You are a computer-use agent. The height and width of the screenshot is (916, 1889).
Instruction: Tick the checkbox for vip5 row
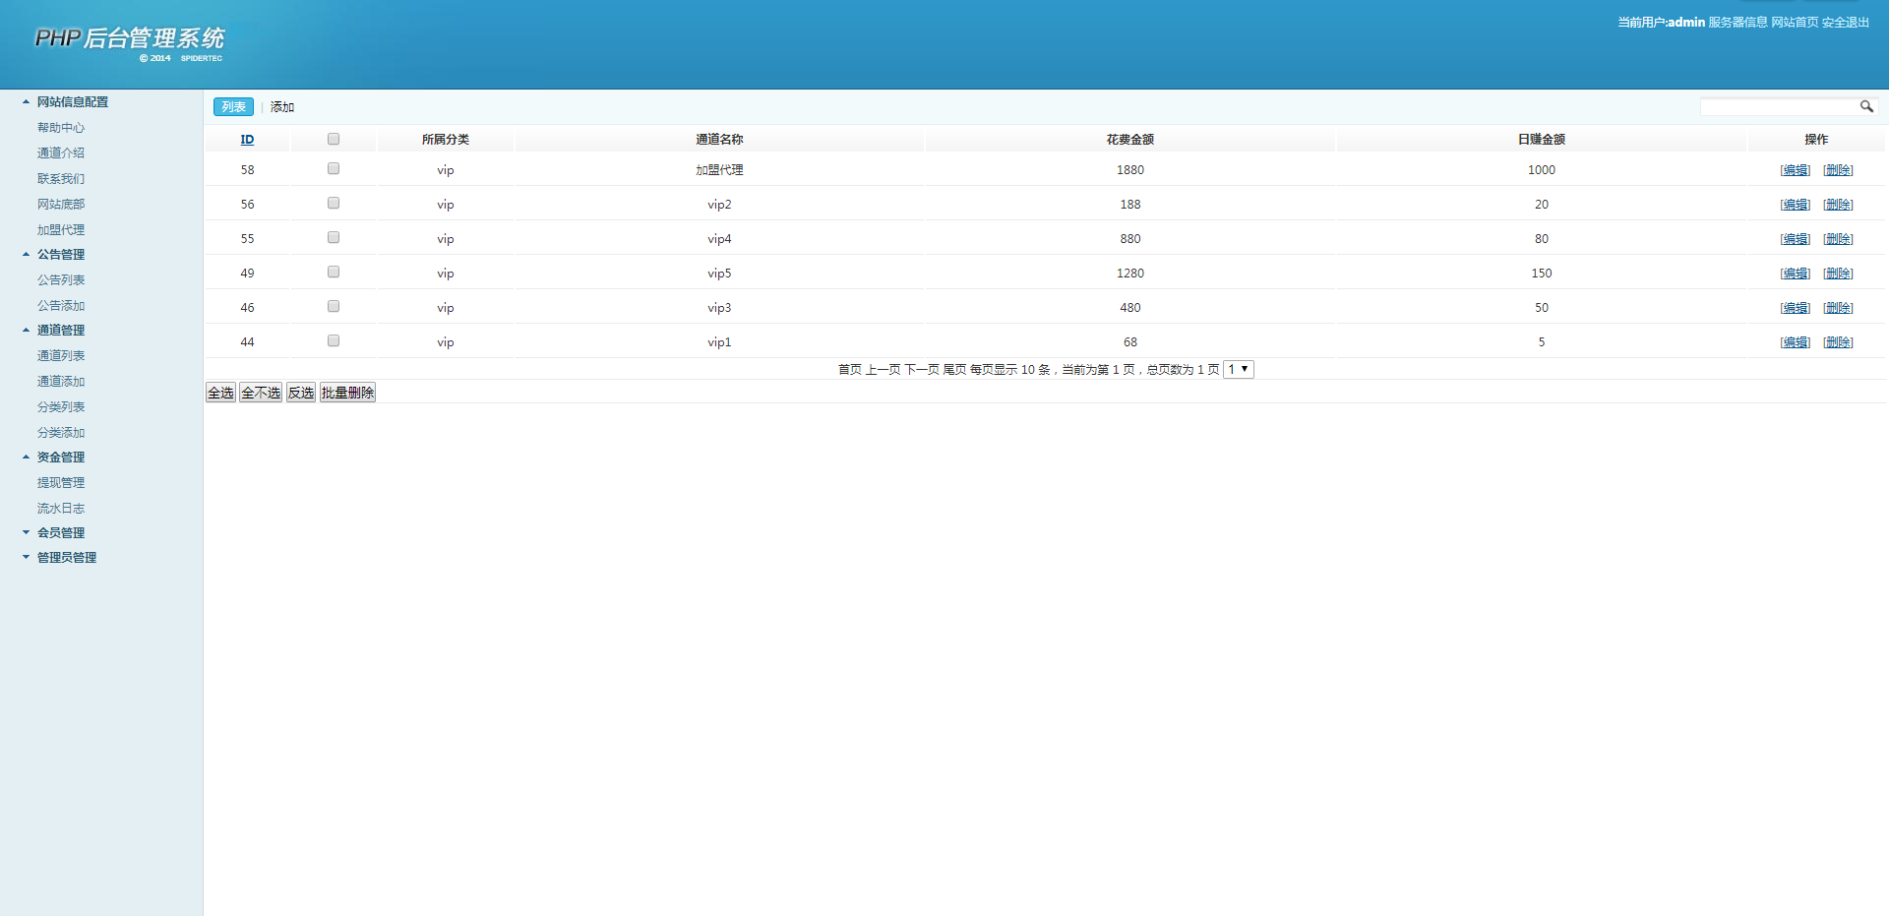tap(334, 273)
